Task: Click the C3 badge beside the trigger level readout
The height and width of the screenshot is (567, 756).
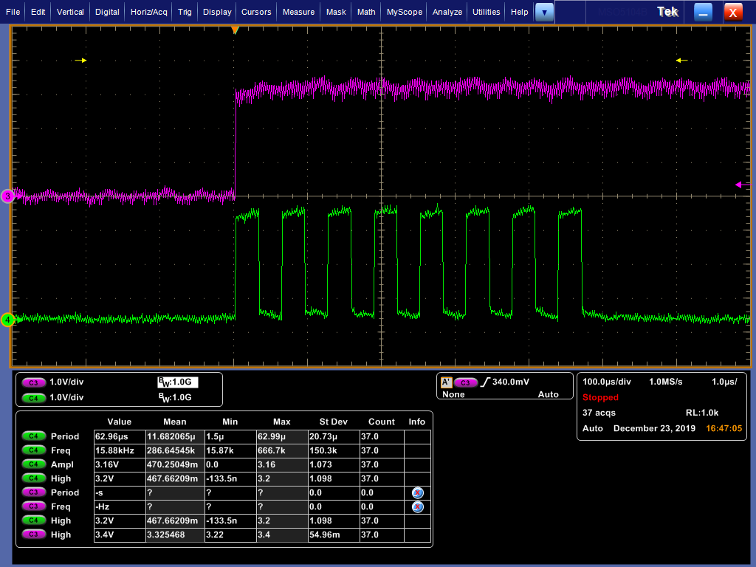Action: coord(465,382)
